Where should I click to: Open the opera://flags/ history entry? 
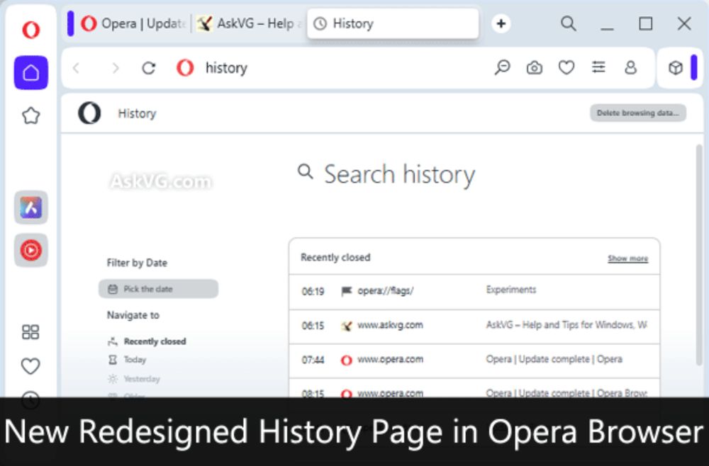click(x=474, y=291)
